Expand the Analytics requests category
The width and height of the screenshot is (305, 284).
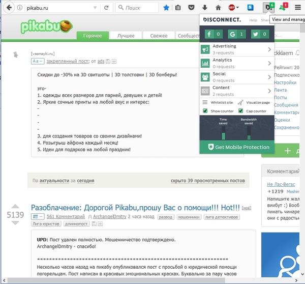pyautogui.click(x=237, y=63)
